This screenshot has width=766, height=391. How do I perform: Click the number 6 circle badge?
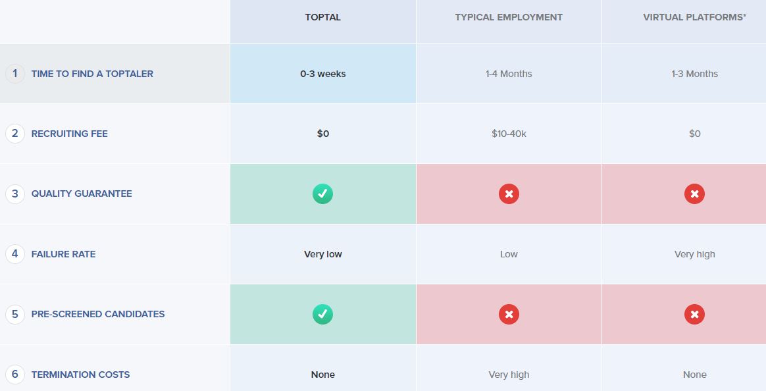point(15,375)
